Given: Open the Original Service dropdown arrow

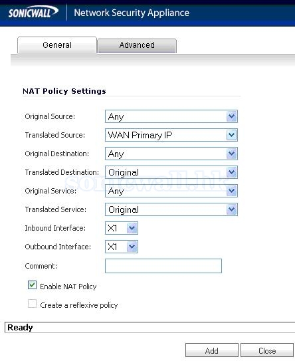Looking at the screenshot, I should pyautogui.click(x=231, y=191).
